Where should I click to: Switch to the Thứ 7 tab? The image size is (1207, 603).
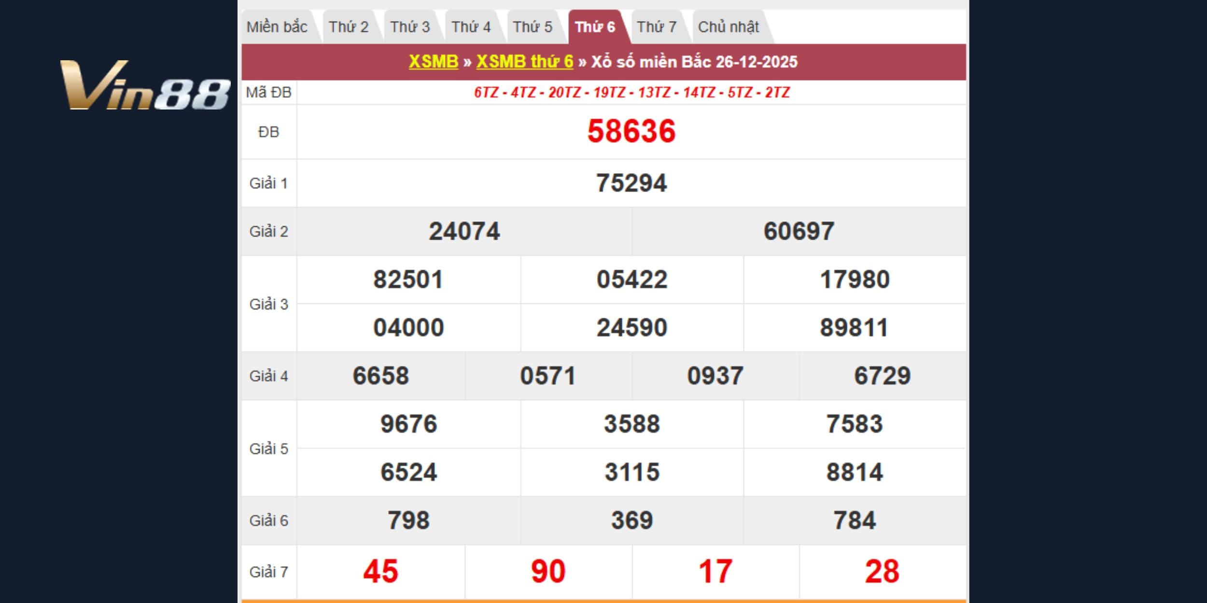click(x=656, y=27)
